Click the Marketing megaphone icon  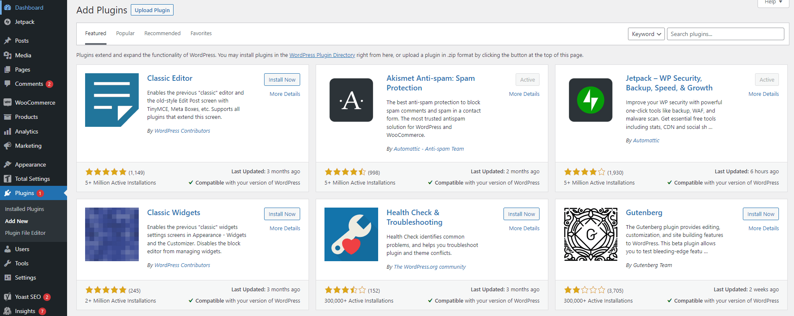click(x=8, y=146)
